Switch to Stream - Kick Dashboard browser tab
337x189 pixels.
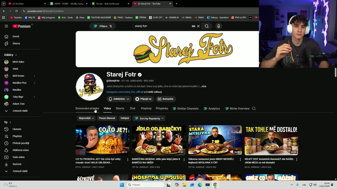(x=111, y=4)
